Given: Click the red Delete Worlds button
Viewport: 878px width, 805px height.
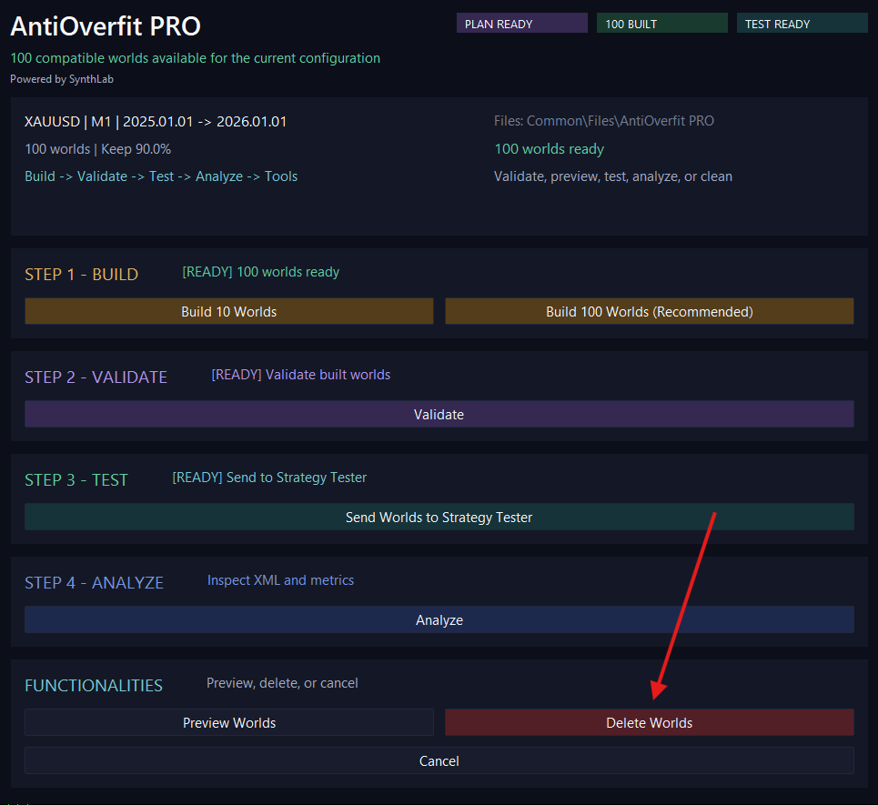Looking at the screenshot, I should point(649,723).
